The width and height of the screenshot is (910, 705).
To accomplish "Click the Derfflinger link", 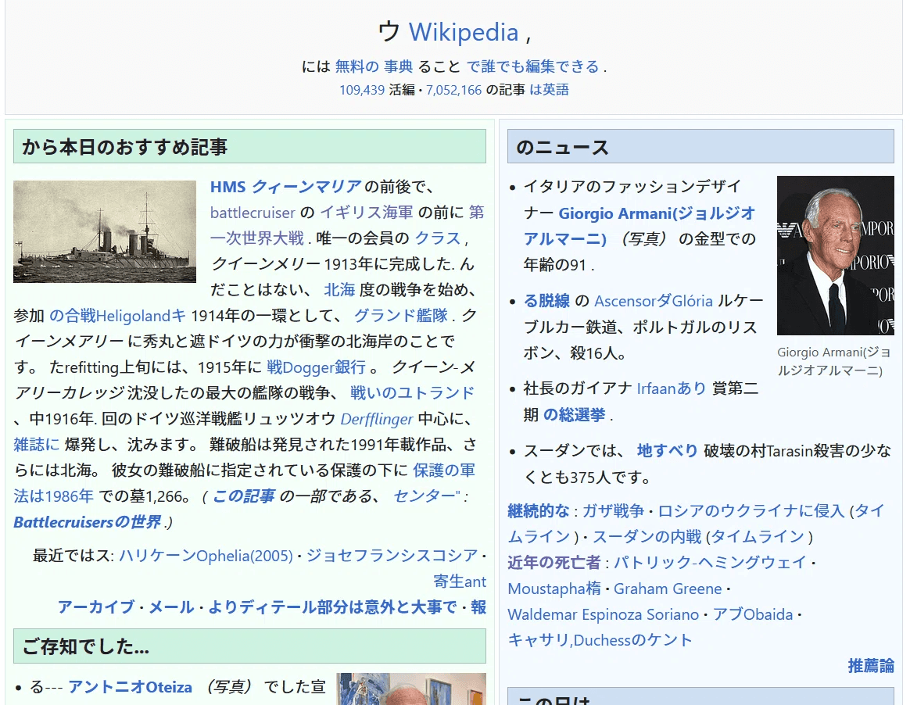I will tap(376, 419).
